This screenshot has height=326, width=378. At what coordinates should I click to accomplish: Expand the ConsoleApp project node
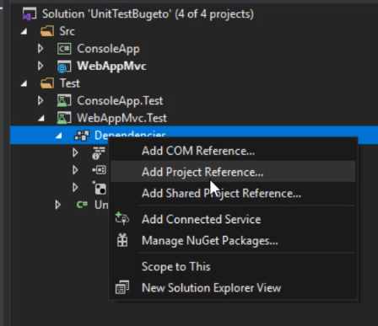tap(40, 49)
